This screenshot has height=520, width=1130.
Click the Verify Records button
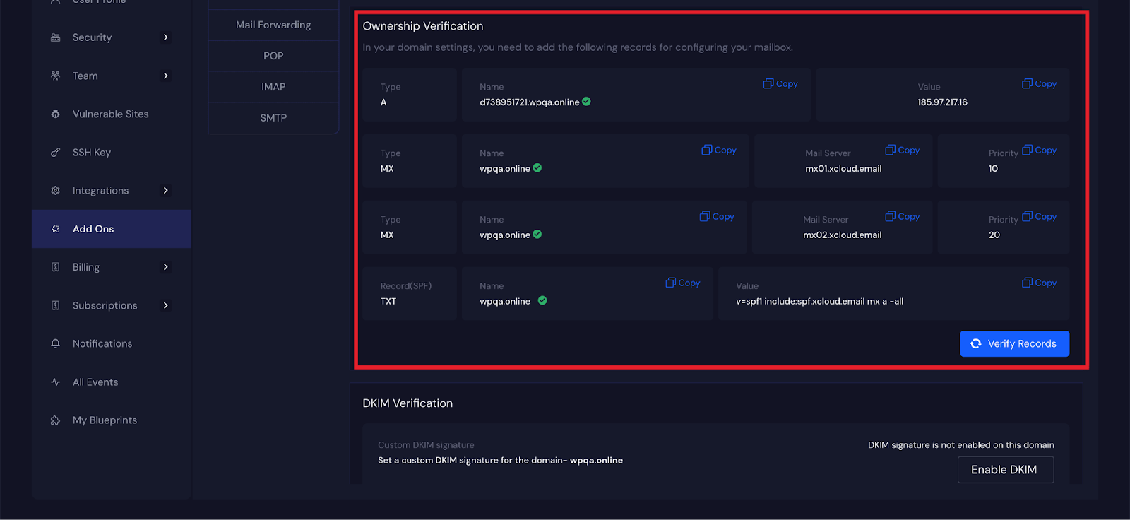(1014, 344)
